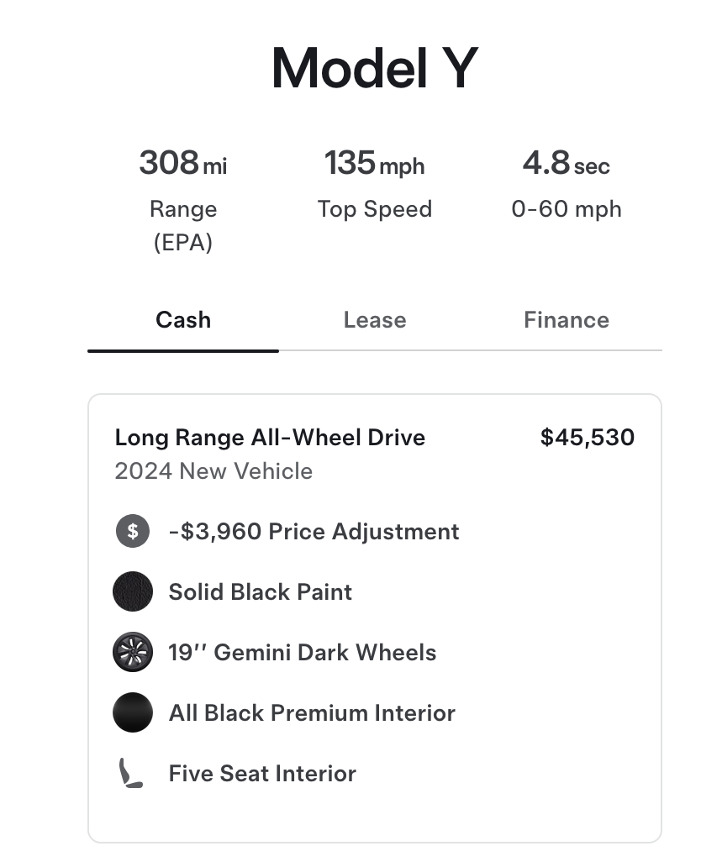Click the seat icon for Five Seat Interior
The height and width of the screenshot is (867, 701).
(x=131, y=773)
